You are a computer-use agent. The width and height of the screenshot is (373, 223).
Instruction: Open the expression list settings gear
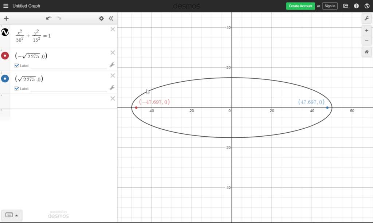point(101,18)
